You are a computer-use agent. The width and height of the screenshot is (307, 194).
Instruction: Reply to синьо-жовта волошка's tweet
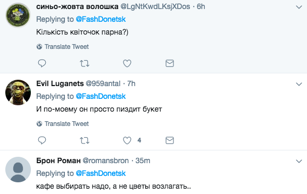42,63
